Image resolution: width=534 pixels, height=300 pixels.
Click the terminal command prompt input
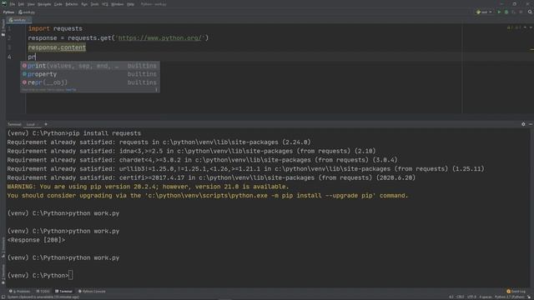click(x=70, y=275)
